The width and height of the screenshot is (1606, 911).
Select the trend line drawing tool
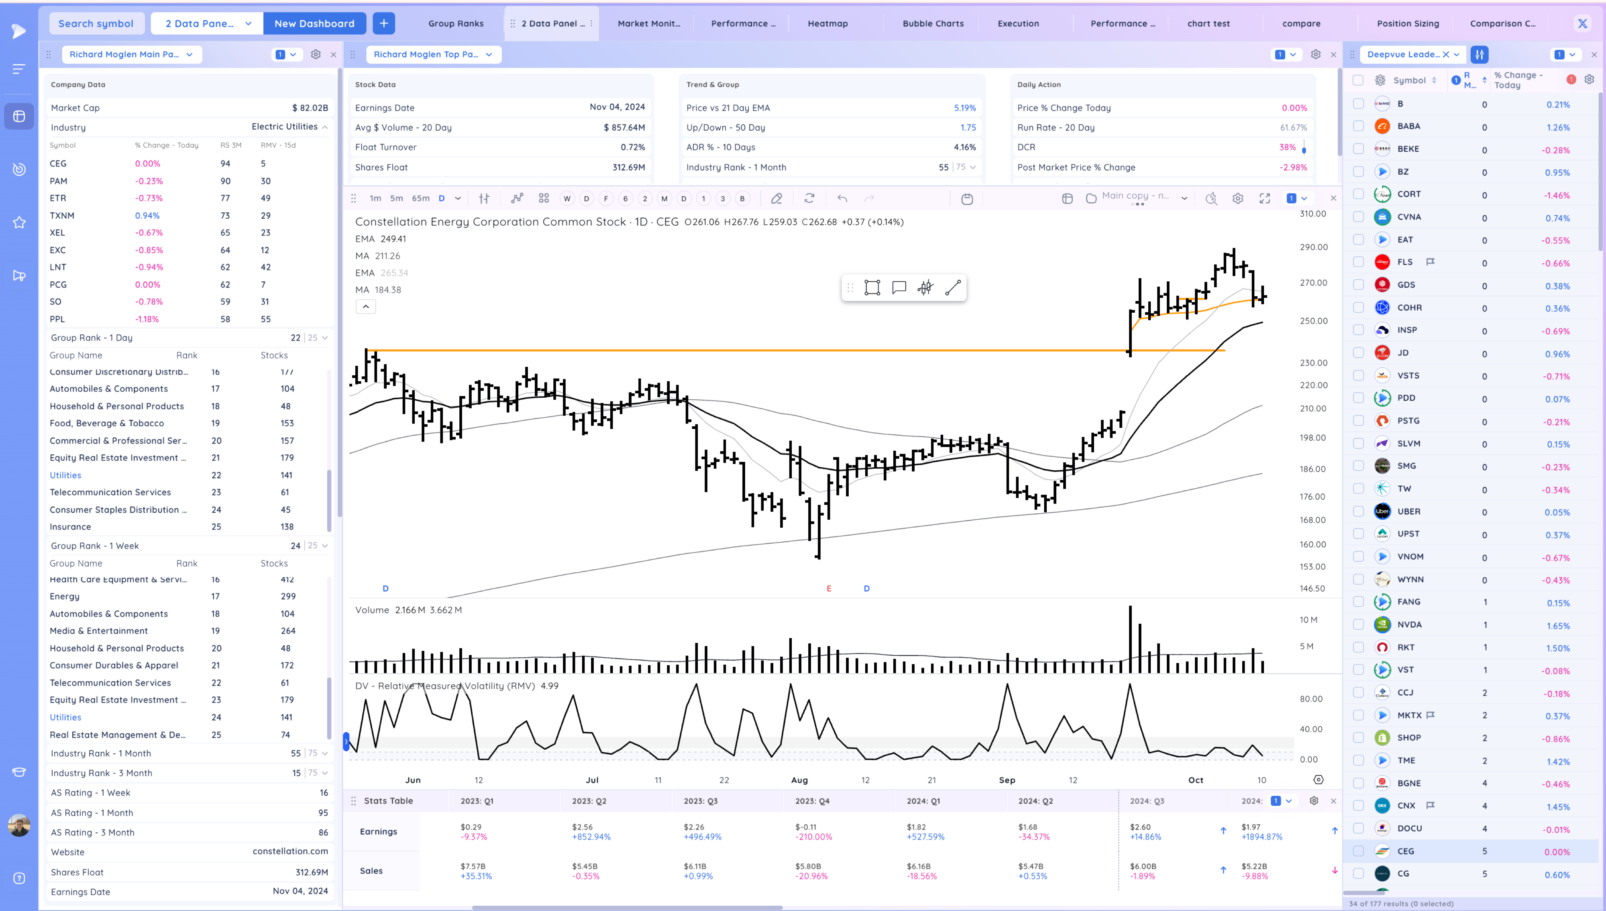953,288
